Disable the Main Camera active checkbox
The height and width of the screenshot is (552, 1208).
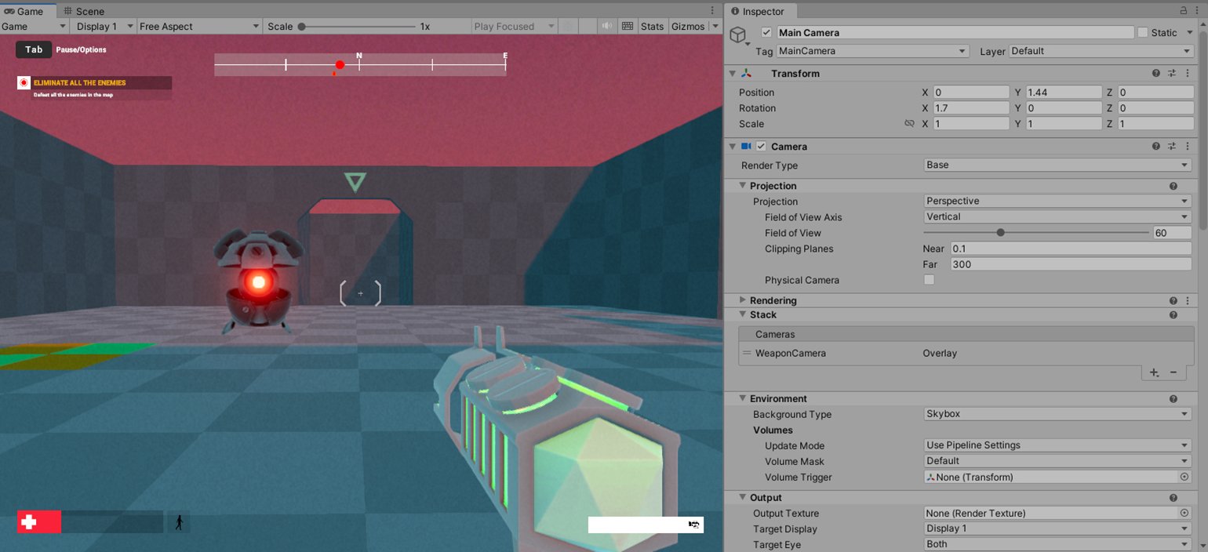click(x=766, y=33)
